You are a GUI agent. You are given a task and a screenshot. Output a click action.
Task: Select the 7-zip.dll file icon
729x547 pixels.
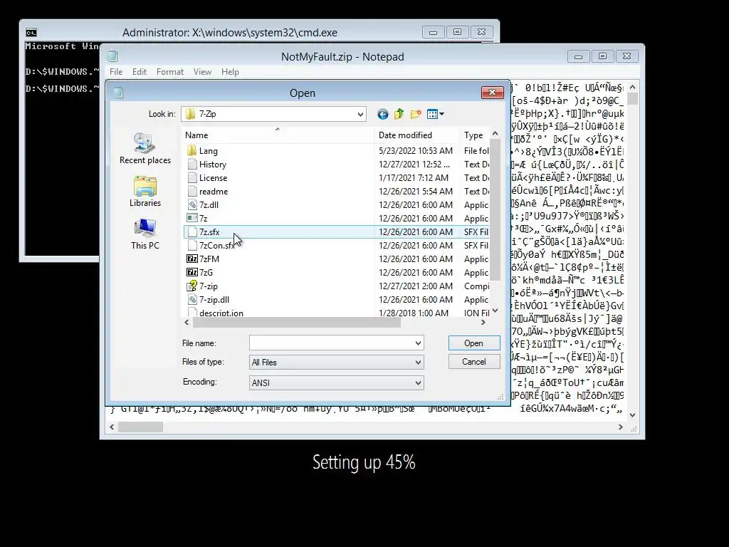point(192,300)
